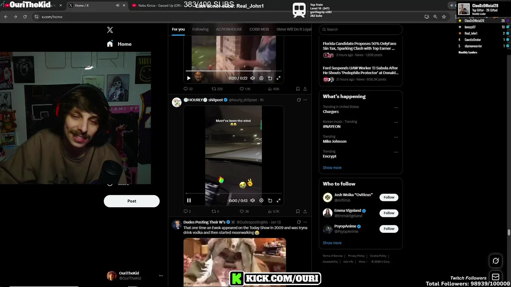Viewport: 511px width, 287px height.
Task: Open Steve Will Do It Loyal tab
Action: 294,29
